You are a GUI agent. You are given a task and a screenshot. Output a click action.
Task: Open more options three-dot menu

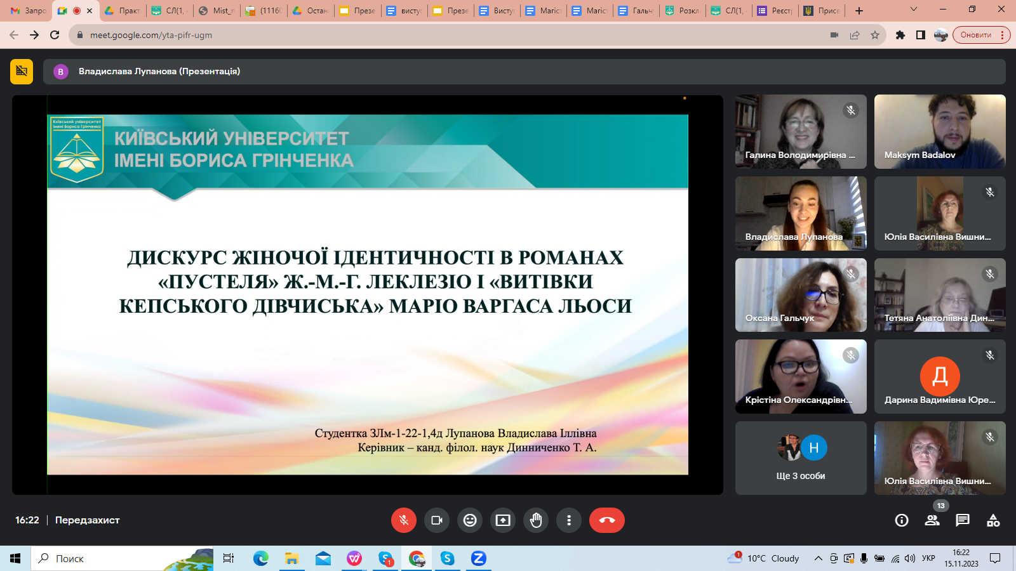(x=569, y=520)
